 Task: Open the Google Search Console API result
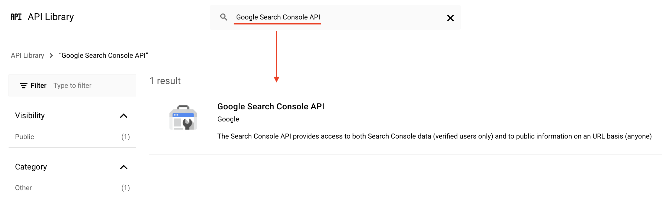tap(271, 106)
